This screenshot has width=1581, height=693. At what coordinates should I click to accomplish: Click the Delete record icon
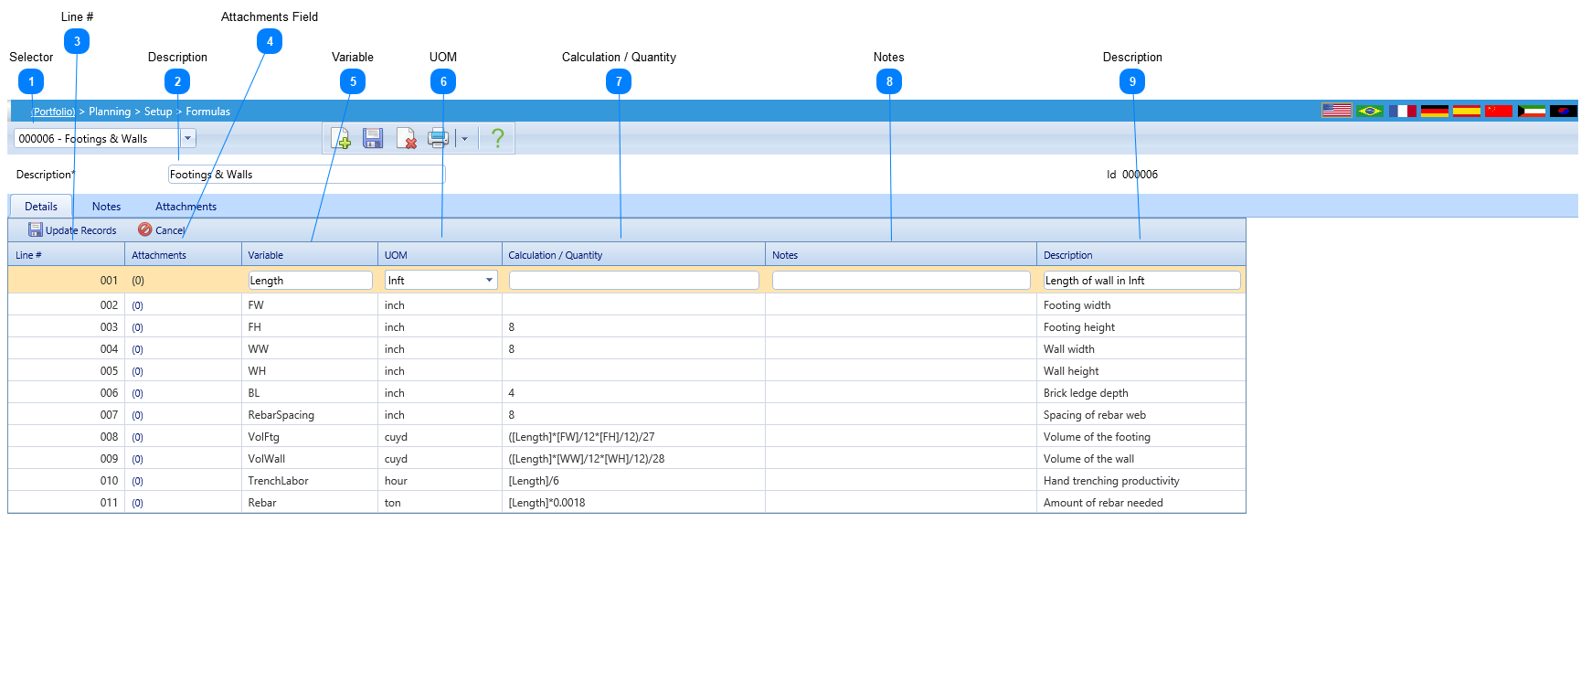pyautogui.click(x=407, y=139)
